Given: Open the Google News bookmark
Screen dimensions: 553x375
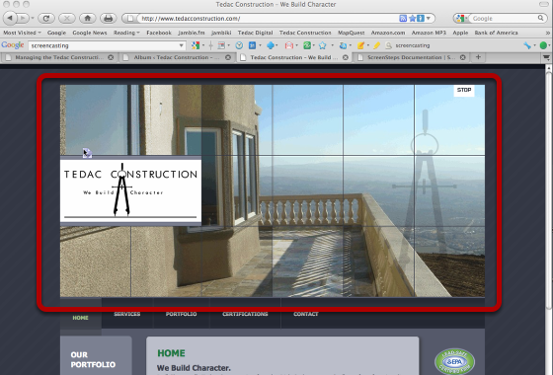Looking at the screenshot, I should coord(90,33).
